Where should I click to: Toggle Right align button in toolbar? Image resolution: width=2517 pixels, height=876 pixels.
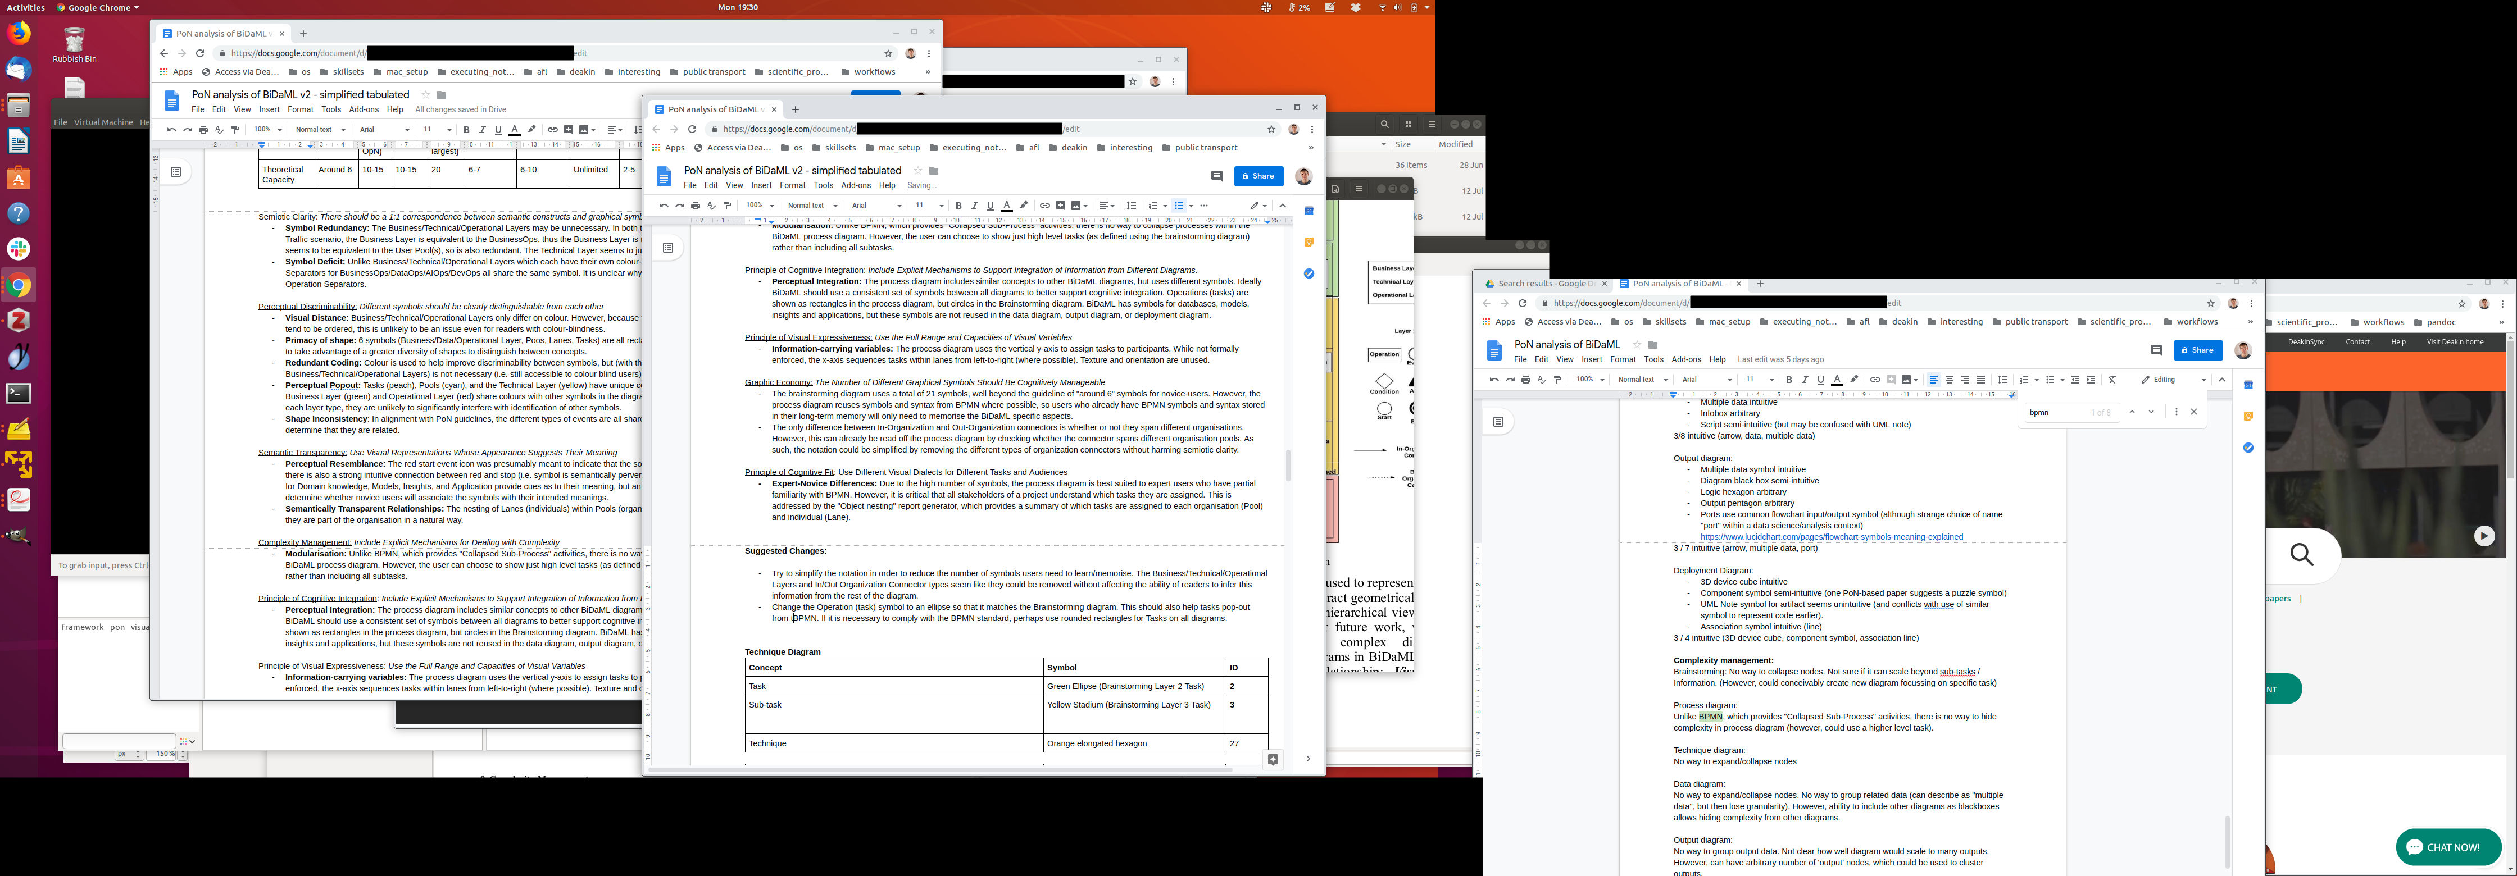(x=1965, y=380)
